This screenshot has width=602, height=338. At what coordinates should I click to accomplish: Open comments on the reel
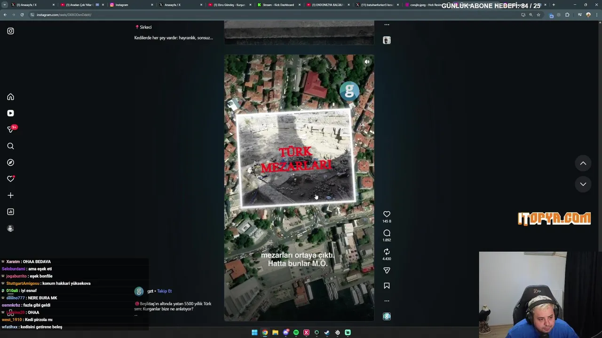[387, 233]
